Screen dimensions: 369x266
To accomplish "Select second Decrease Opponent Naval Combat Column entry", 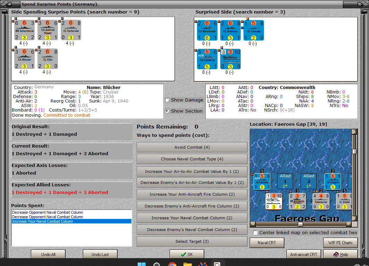I will point(71,217).
